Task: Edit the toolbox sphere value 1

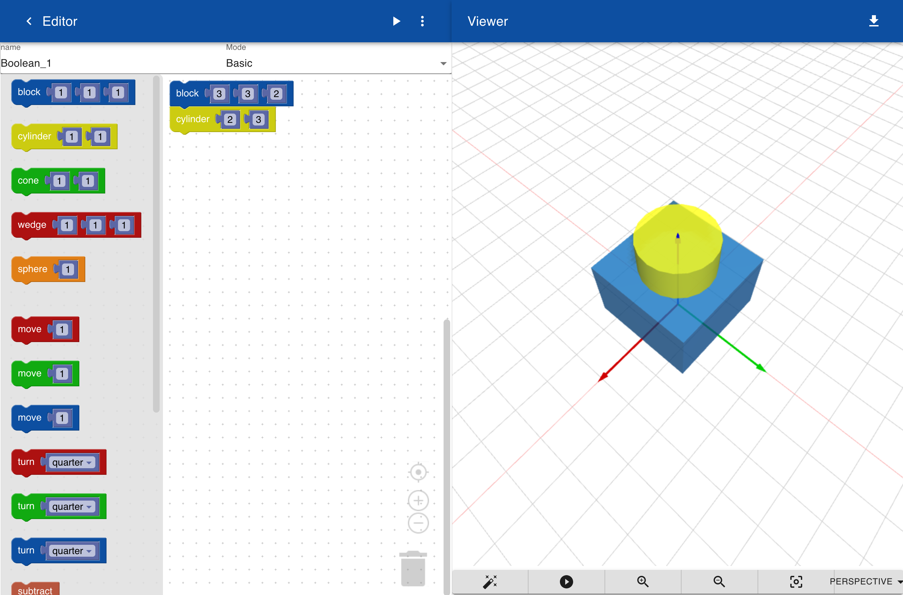Action: [68, 269]
